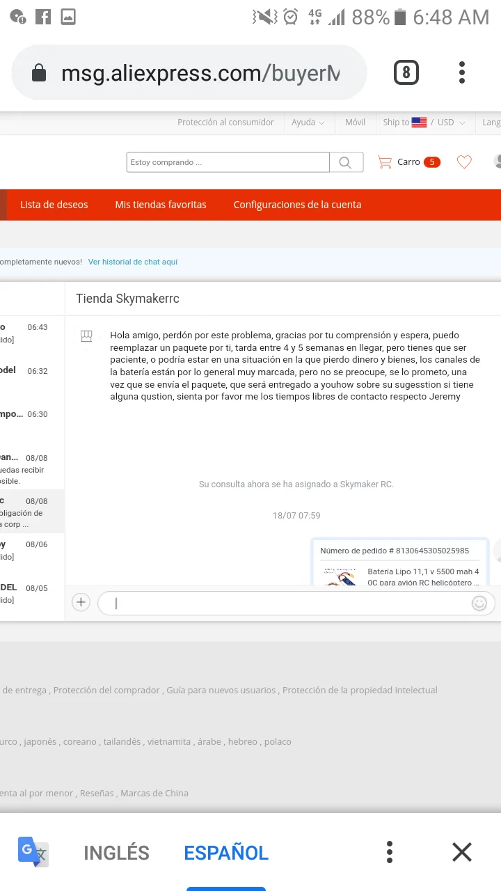Tap the image notification icon in status bar

click(x=67, y=17)
